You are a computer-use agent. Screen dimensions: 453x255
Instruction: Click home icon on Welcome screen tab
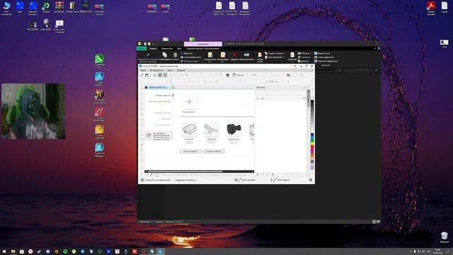147,87
